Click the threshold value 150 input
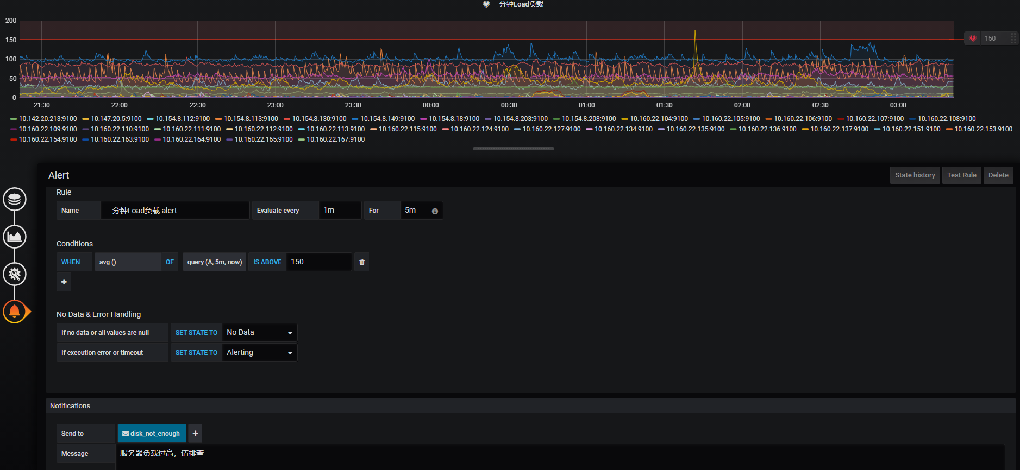Screen dimensions: 1020x470 click(319, 262)
